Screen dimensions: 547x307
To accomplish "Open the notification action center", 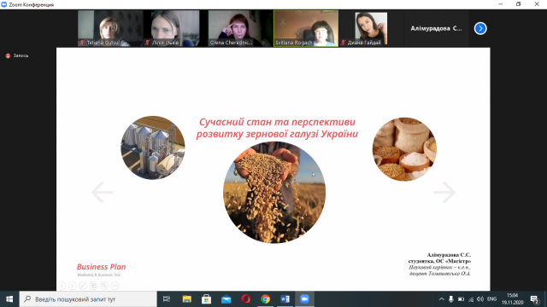I will [534, 299].
